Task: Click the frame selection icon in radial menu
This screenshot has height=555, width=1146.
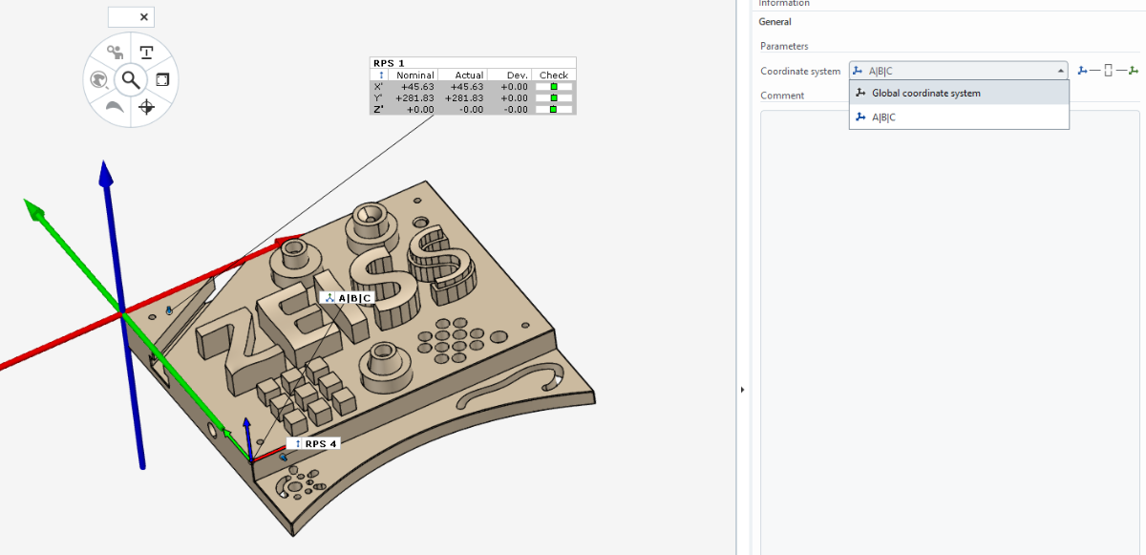Action: coord(162,80)
